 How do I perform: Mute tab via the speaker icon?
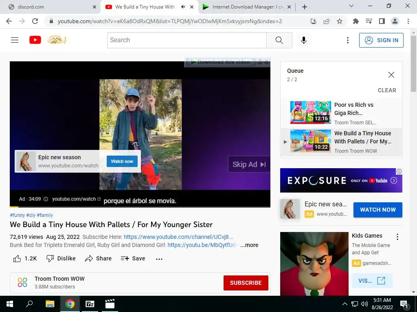pyautogui.click(x=183, y=7)
